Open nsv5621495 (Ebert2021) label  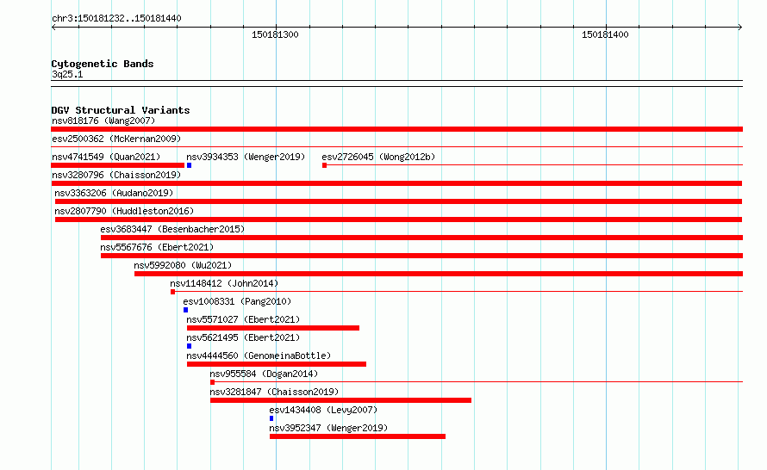[x=243, y=337]
